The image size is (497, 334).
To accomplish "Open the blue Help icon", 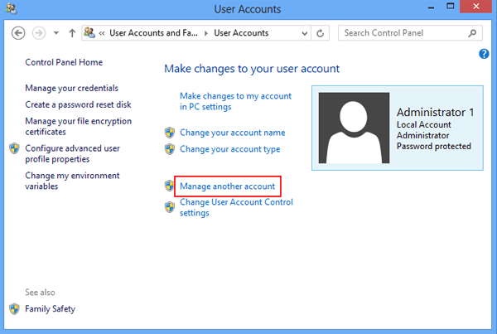I will click(x=485, y=54).
